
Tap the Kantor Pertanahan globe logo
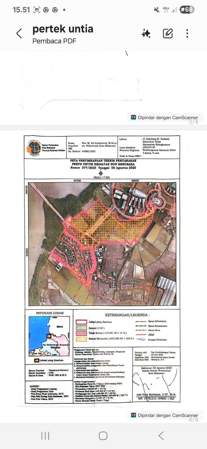click(34, 148)
